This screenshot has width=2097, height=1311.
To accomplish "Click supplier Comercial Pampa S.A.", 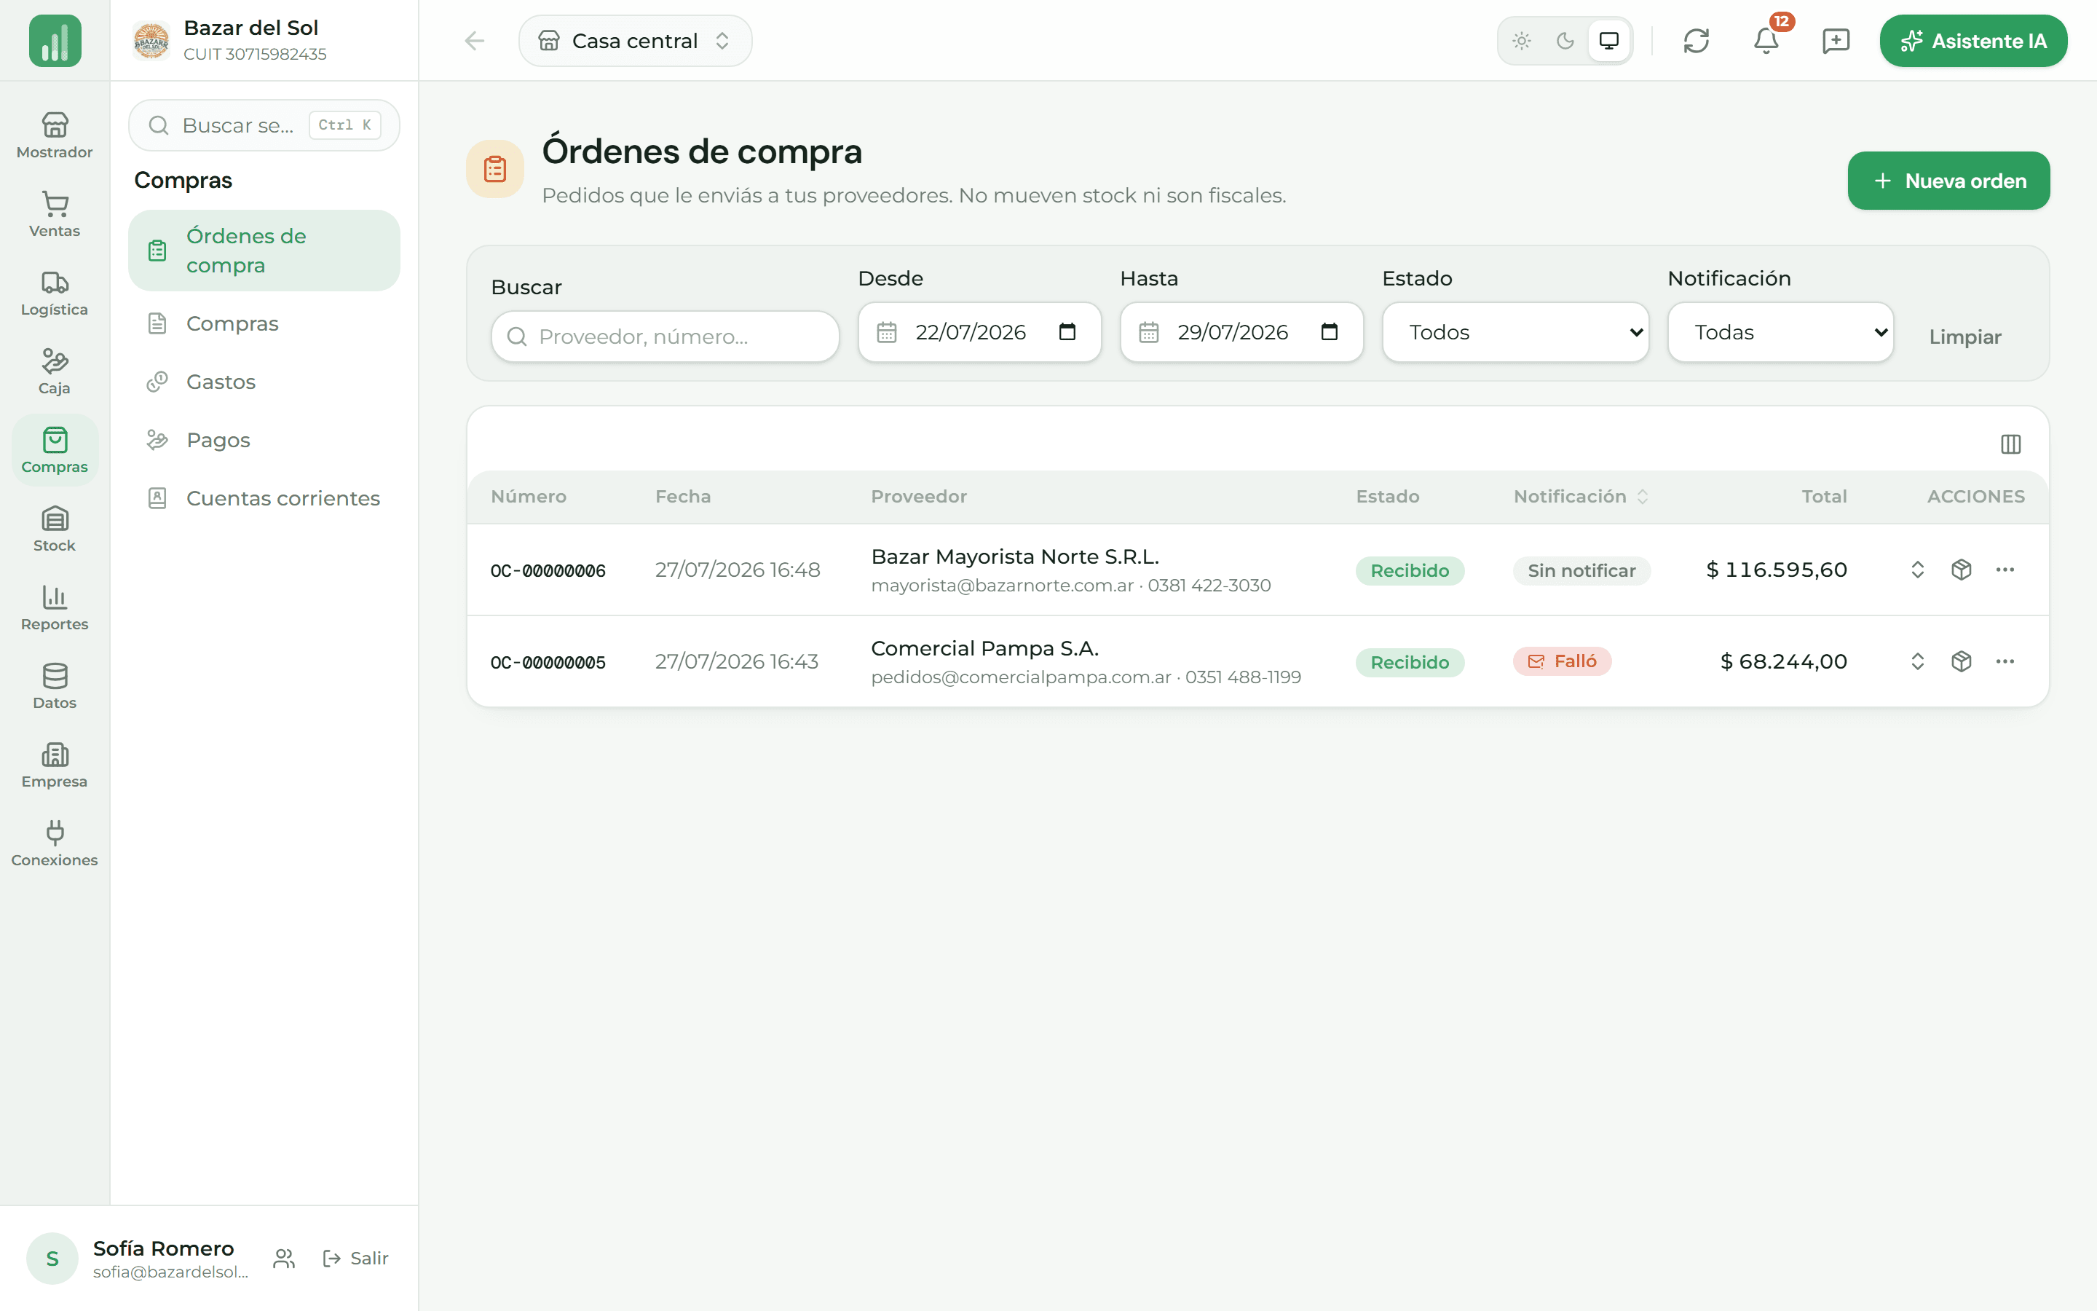I will click(x=984, y=648).
